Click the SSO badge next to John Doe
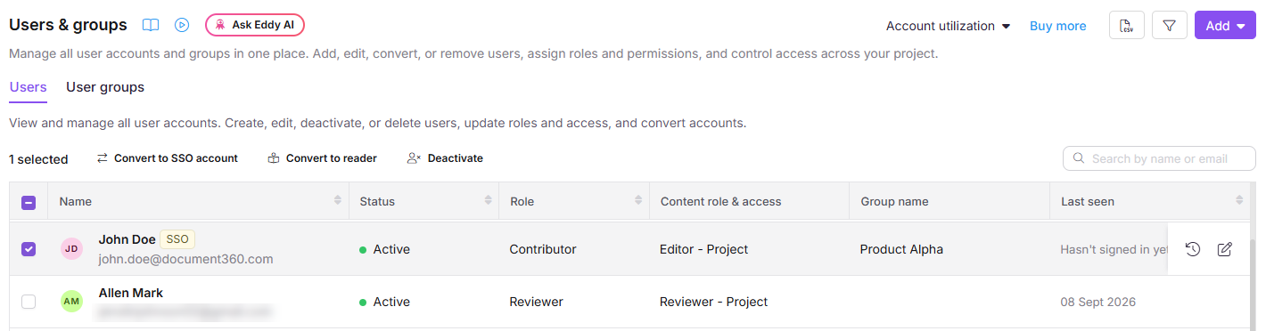1266x331 pixels. [177, 239]
